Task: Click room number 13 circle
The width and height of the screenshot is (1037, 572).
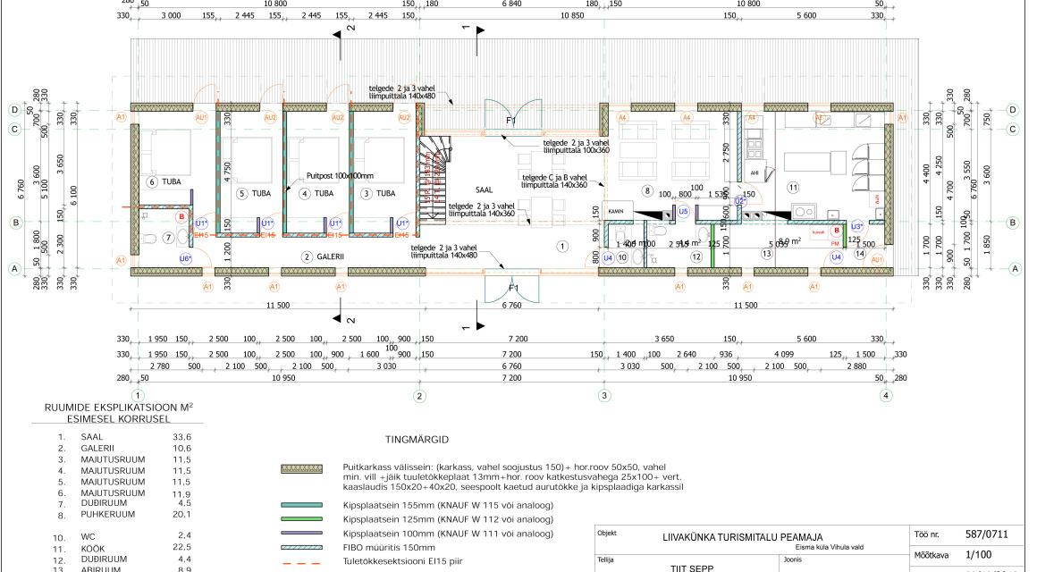Action: tap(766, 253)
